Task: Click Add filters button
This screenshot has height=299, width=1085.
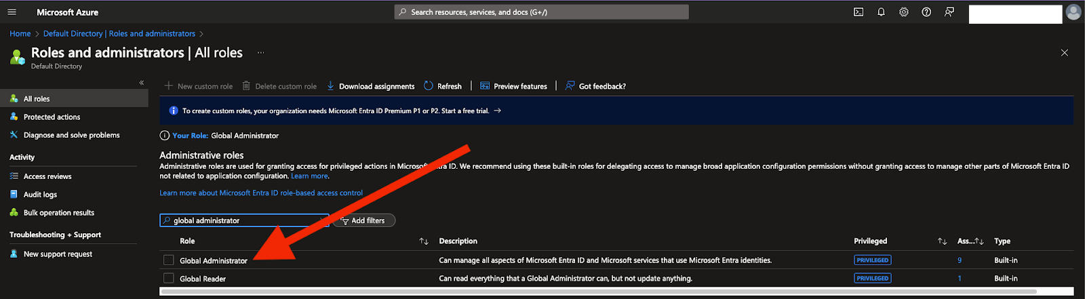Action: pos(364,220)
